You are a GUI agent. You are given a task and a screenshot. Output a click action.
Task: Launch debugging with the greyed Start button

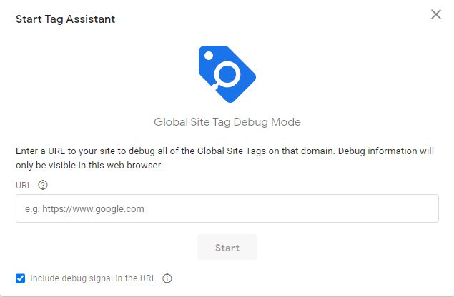click(227, 247)
